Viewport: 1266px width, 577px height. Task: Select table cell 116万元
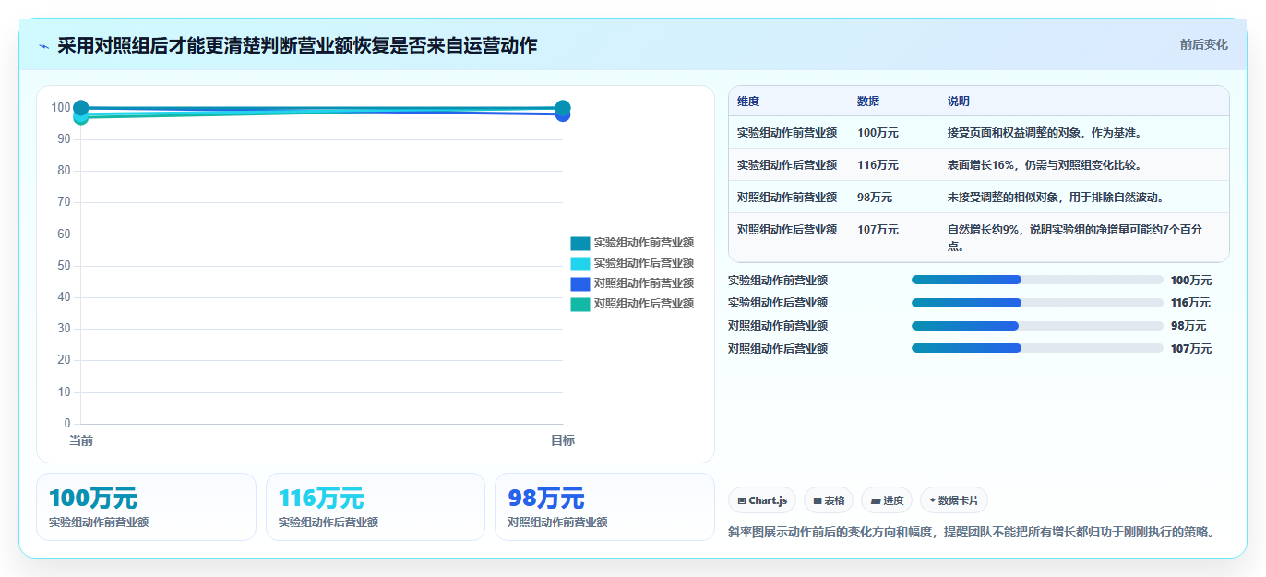pyautogui.click(x=878, y=165)
